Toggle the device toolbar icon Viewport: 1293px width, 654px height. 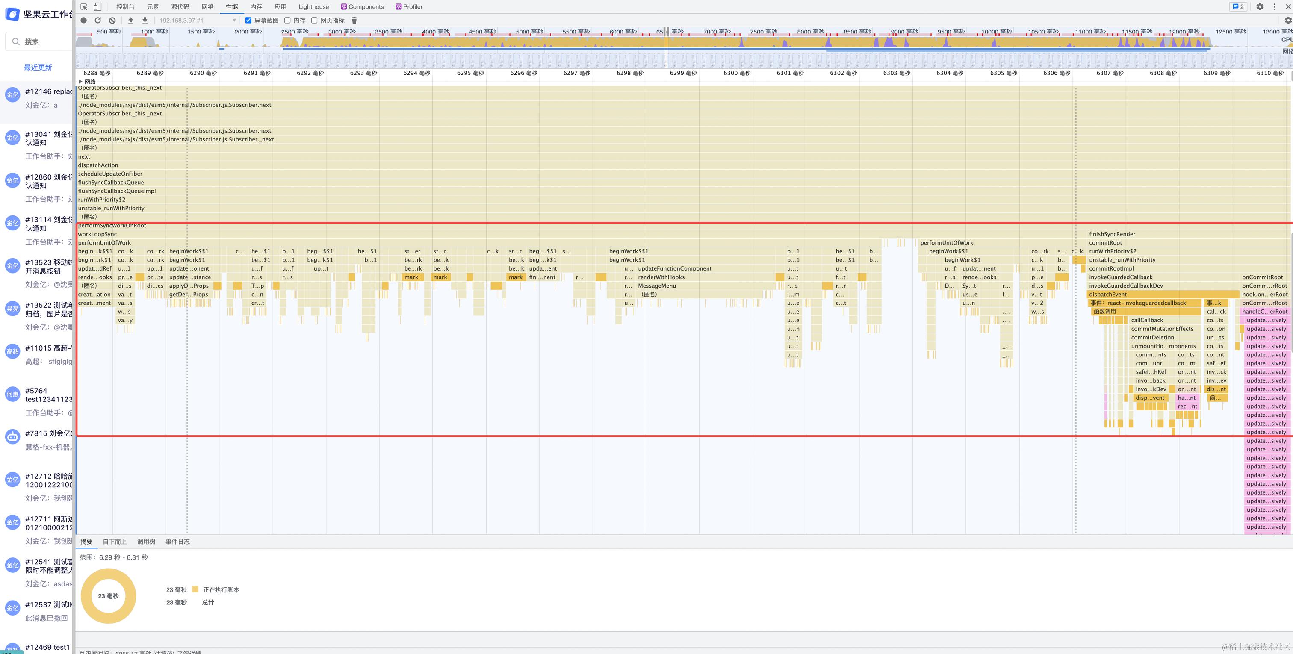point(97,6)
